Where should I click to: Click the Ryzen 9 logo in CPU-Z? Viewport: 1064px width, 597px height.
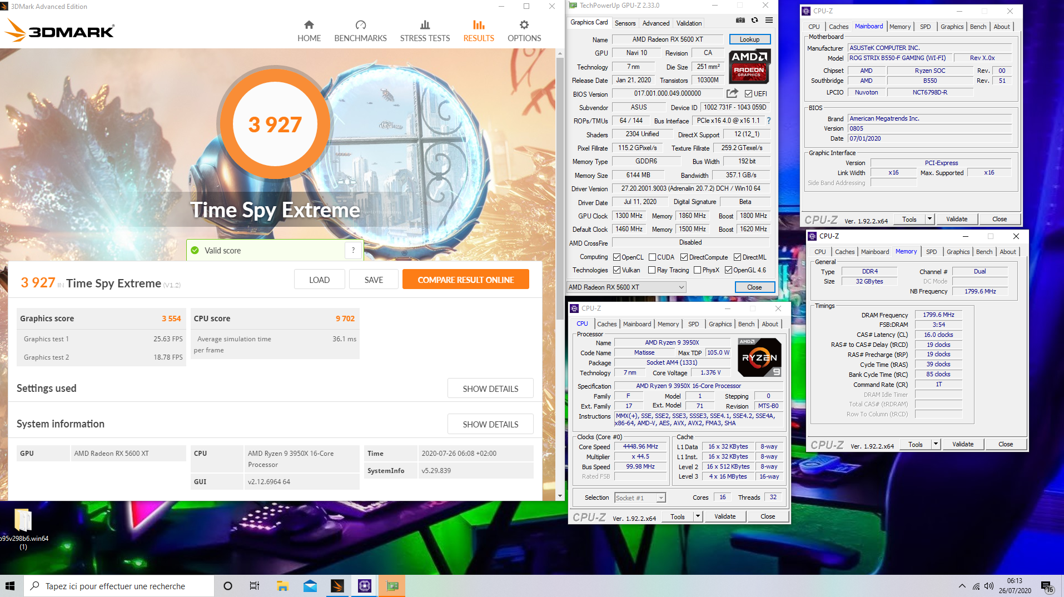[x=759, y=357]
